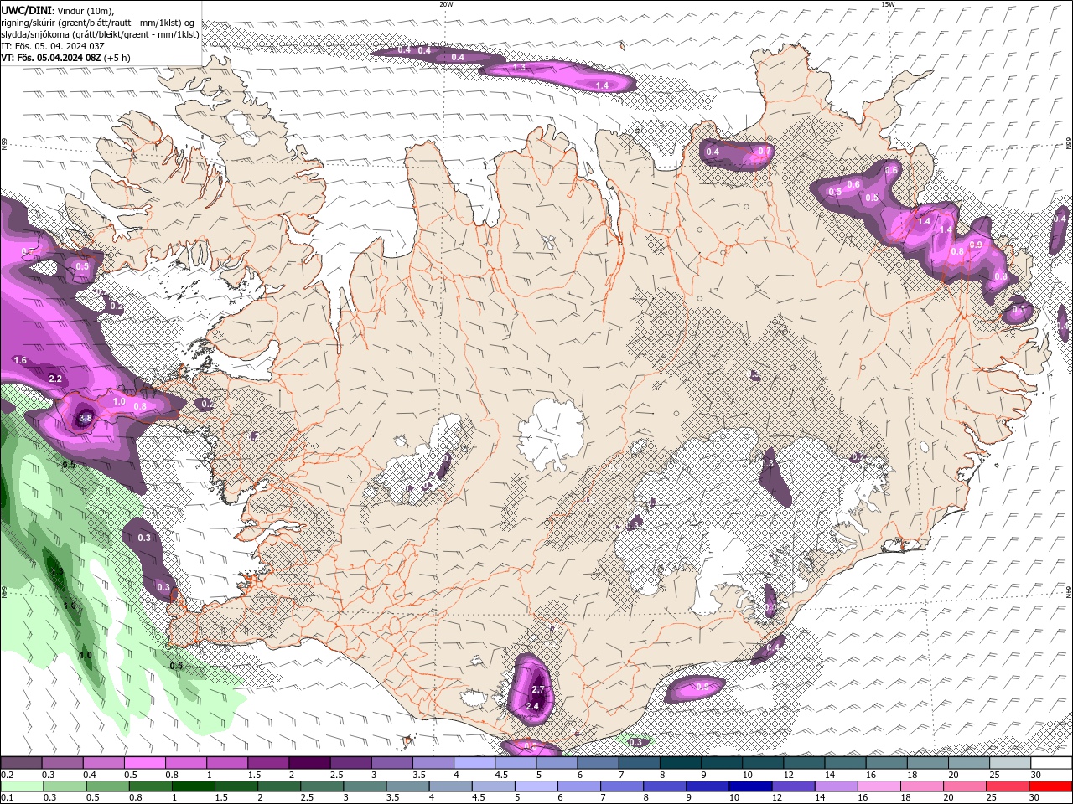
Task: Pick the bright pink 0.5 snow swatch
Action: tap(144, 763)
